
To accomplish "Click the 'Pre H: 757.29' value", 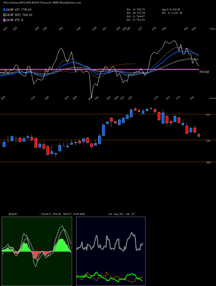I will [136, 13].
